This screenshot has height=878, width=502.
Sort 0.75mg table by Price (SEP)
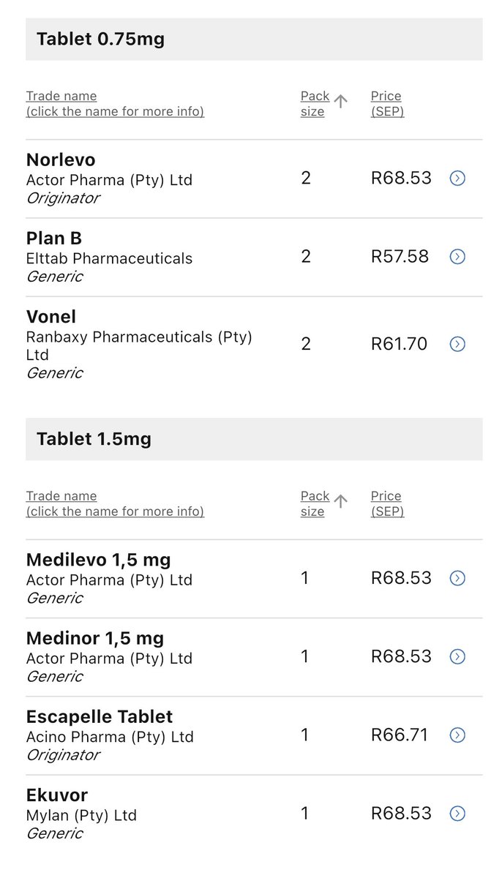coord(386,103)
